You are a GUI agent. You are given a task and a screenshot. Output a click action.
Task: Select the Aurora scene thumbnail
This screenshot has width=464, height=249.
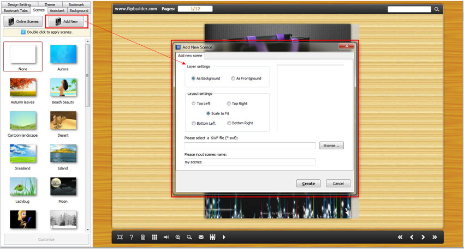coord(63,54)
